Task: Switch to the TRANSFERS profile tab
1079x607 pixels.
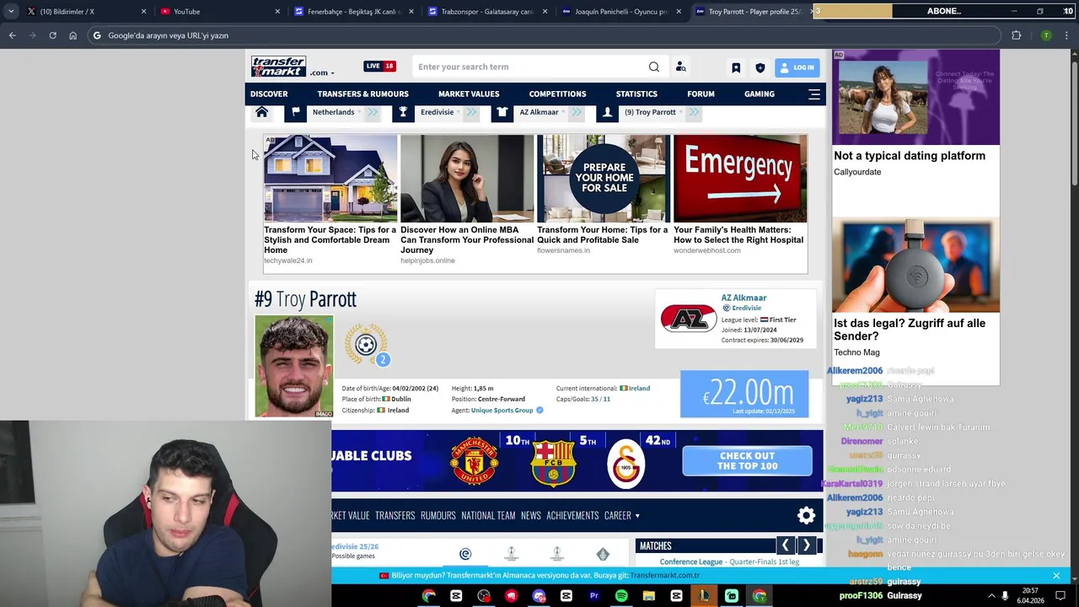Action: click(x=395, y=515)
